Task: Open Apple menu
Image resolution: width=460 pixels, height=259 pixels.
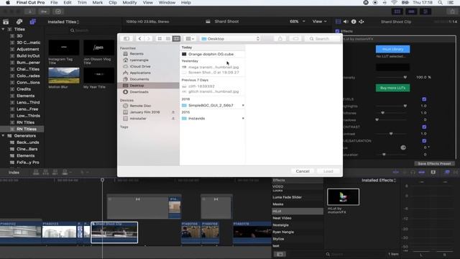Action: [8, 3]
